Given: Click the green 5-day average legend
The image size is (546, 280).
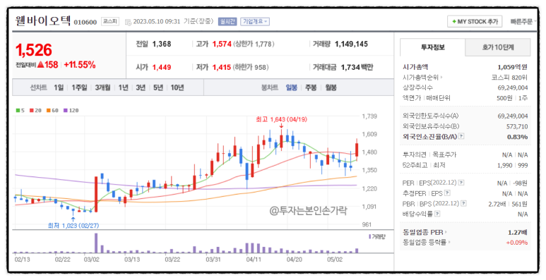Looking at the screenshot, I should pyautogui.click(x=20, y=110).
